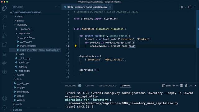Open urls.py file
199x112 pixels.
coord(21,96)
